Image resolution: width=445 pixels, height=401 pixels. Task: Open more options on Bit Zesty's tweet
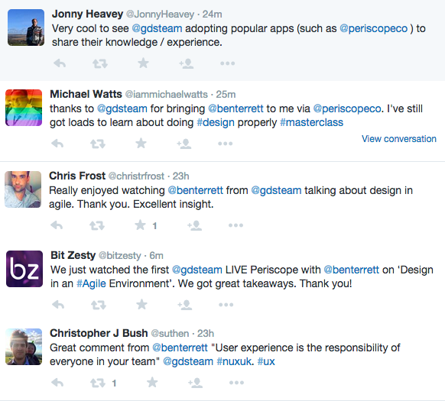226,305
